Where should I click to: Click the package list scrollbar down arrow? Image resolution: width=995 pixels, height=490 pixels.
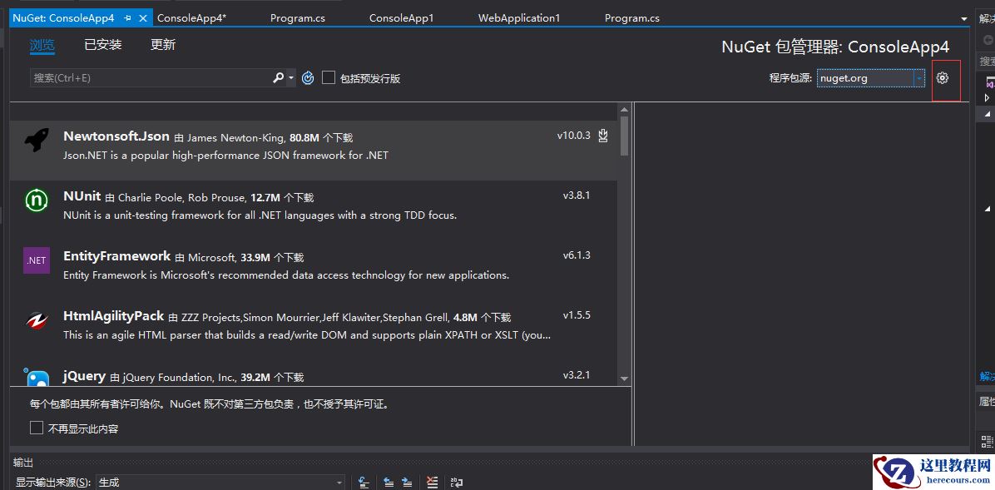(x=625, y=379)
